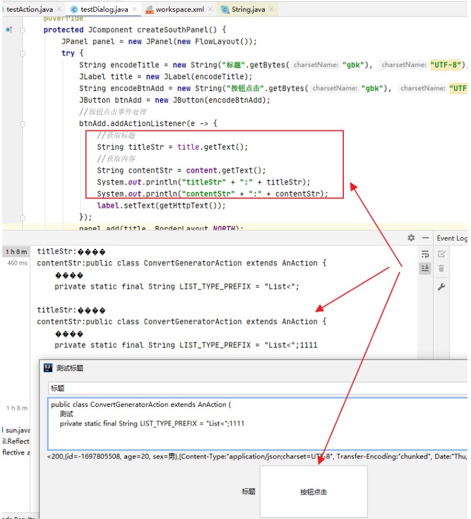
Task: Click the console line ending with "List<";1111
Action: (x=186, y=345)
